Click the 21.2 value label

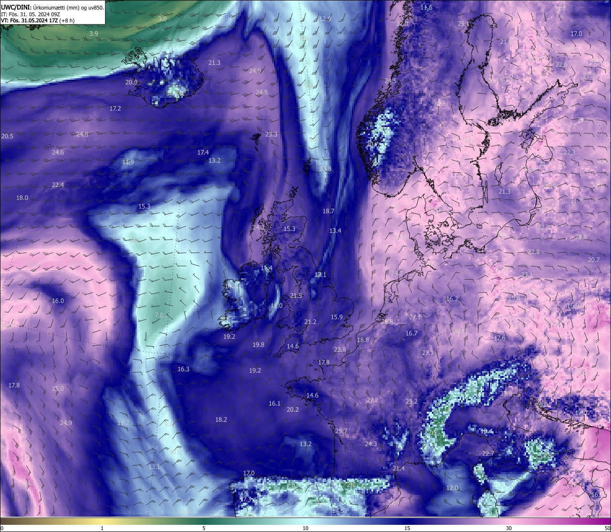pyautogui.click(x=310, y=322)
